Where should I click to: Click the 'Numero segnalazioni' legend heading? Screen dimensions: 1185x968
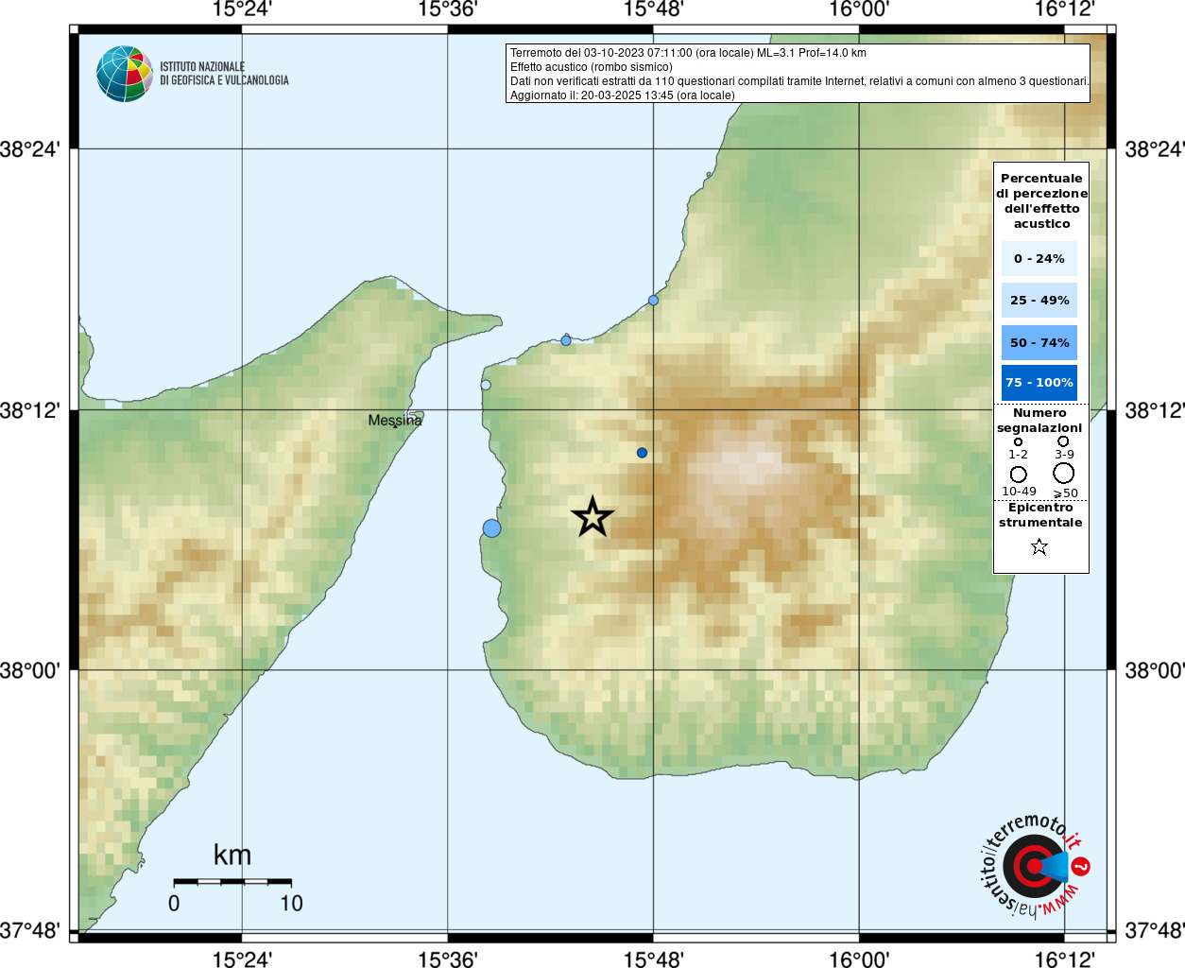pos(1039,421)
